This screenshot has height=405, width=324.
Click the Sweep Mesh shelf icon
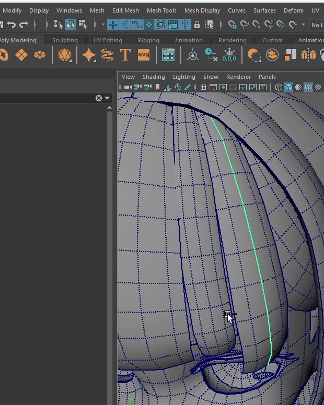coord(107,55)
